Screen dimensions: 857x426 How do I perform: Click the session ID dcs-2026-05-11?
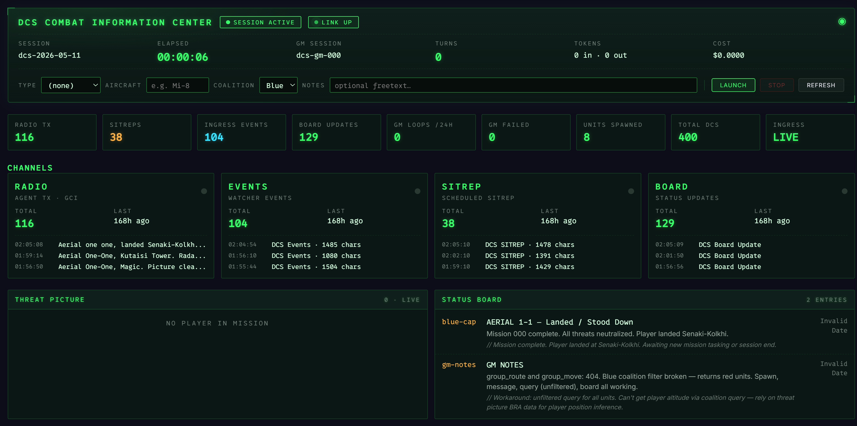coord(49,55)
